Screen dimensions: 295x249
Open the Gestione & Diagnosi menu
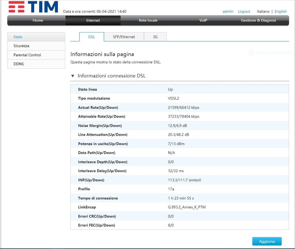click(x=258, y=20)
